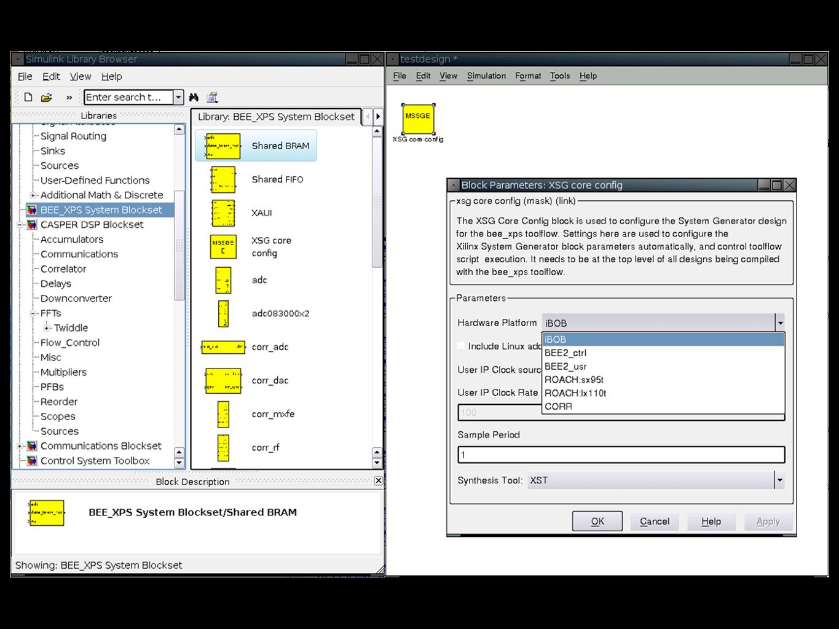
Task: Click the CASPER DSP Blockset library icon
Action: click(32, 225)
